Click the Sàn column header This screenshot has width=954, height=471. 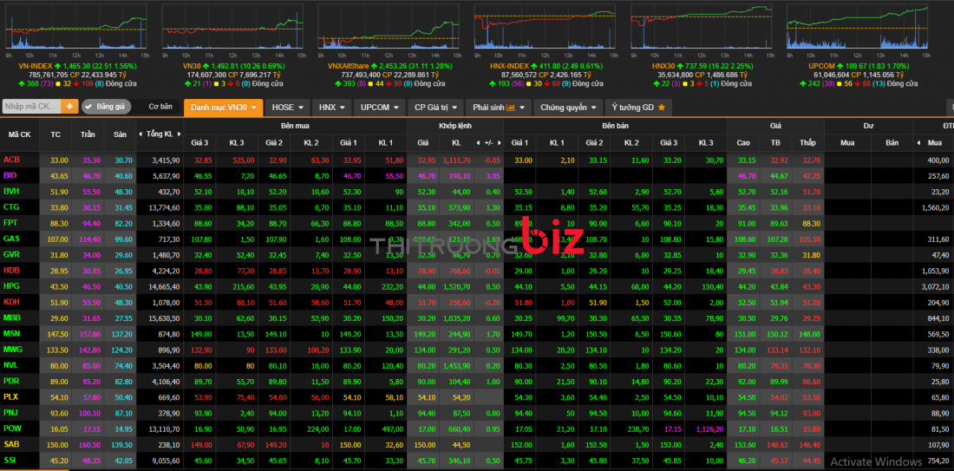tap(119, 134)
